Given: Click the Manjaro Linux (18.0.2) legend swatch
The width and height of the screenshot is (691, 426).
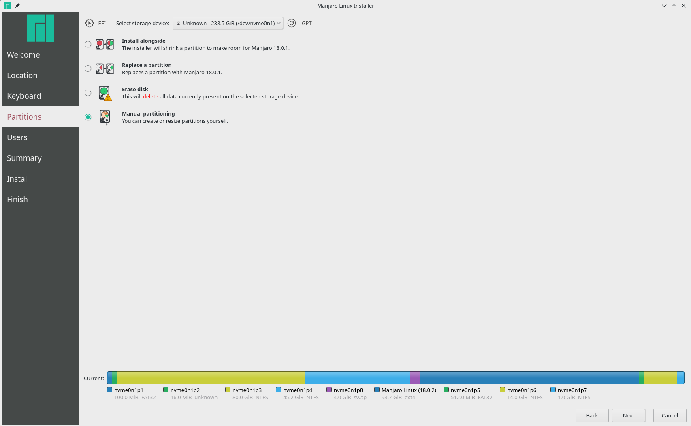Looking at the screenshot, I should click(377, 390).
